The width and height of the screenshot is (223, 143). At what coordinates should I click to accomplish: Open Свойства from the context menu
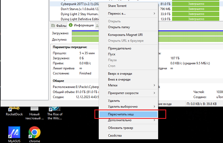point(128,136)
